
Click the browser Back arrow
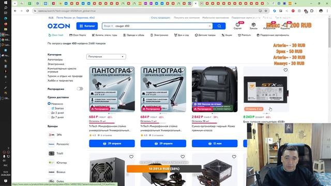coord(15,11)
